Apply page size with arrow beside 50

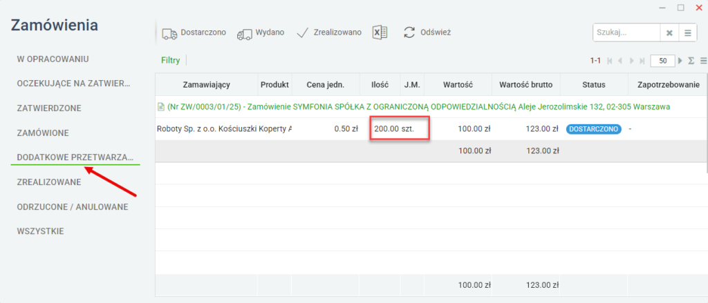680,61
